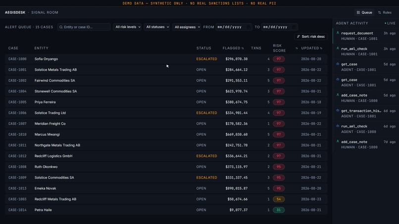Click the OPEN status of Marcus Mwangi
Viewport: 399px width, 224px height.
(201, 134)
